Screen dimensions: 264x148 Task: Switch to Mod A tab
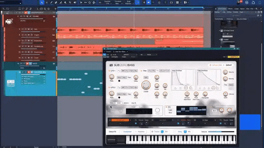pos(126,103)
